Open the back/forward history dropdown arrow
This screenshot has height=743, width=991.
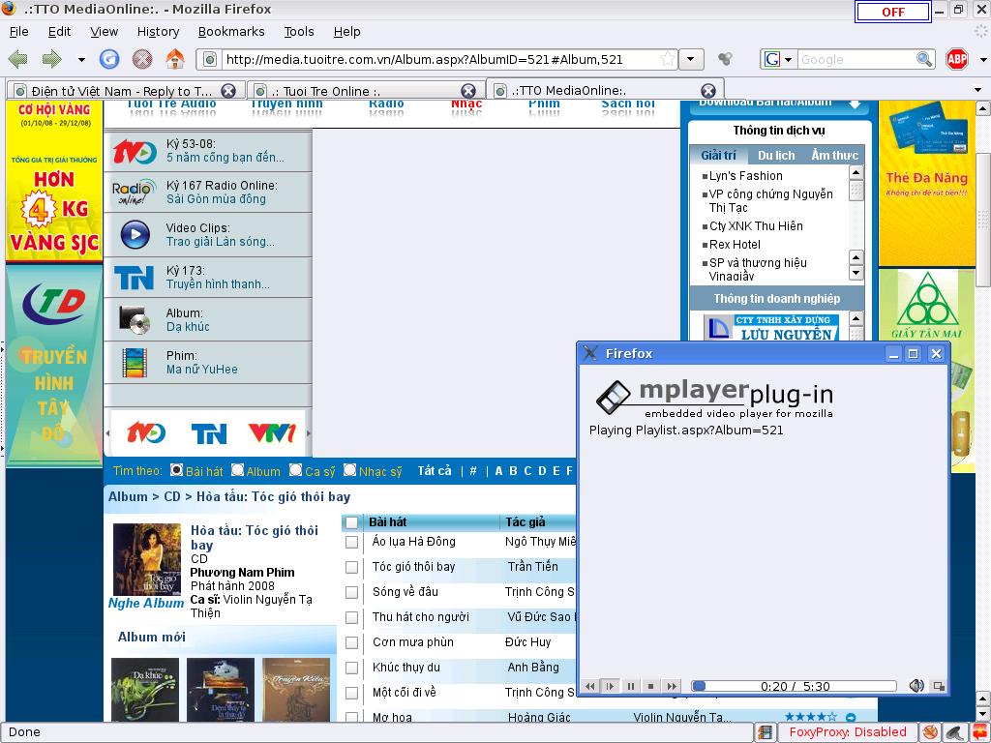(81, 60)
